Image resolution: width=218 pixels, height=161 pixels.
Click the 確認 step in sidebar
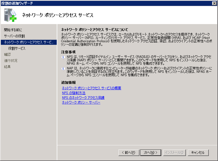pyautogui.click(x=8, y=54)
